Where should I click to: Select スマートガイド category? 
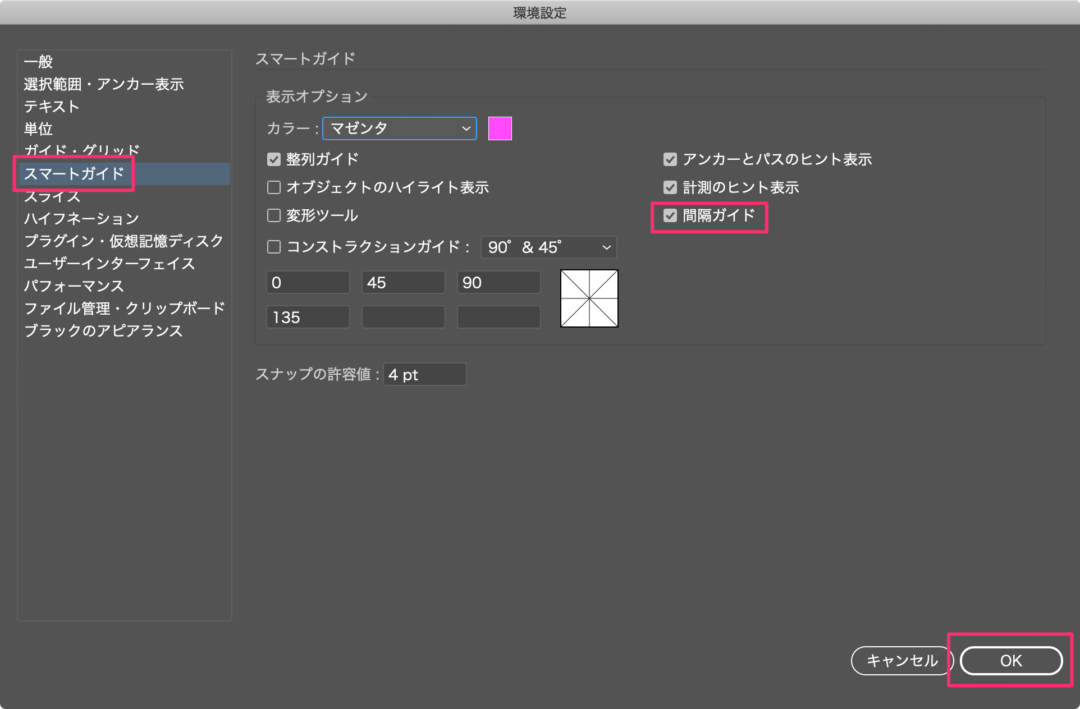124,174
